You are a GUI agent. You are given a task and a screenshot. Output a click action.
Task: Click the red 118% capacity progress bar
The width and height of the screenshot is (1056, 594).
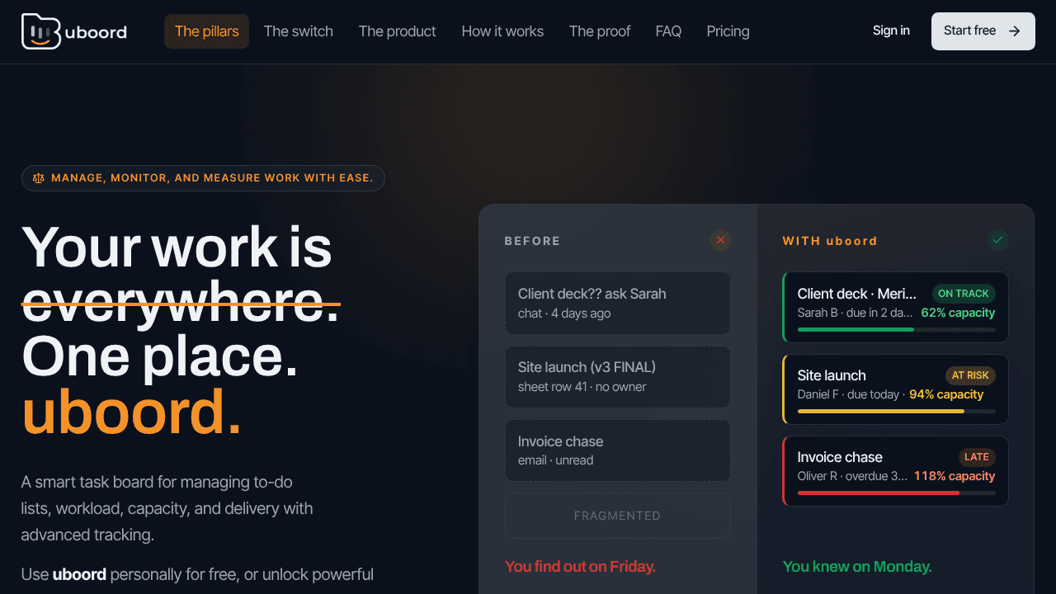click(x=897, y=493)
